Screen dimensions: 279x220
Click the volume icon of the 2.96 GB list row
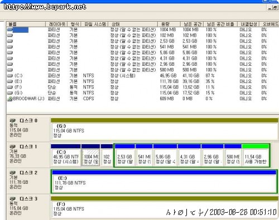coord(10,64)
